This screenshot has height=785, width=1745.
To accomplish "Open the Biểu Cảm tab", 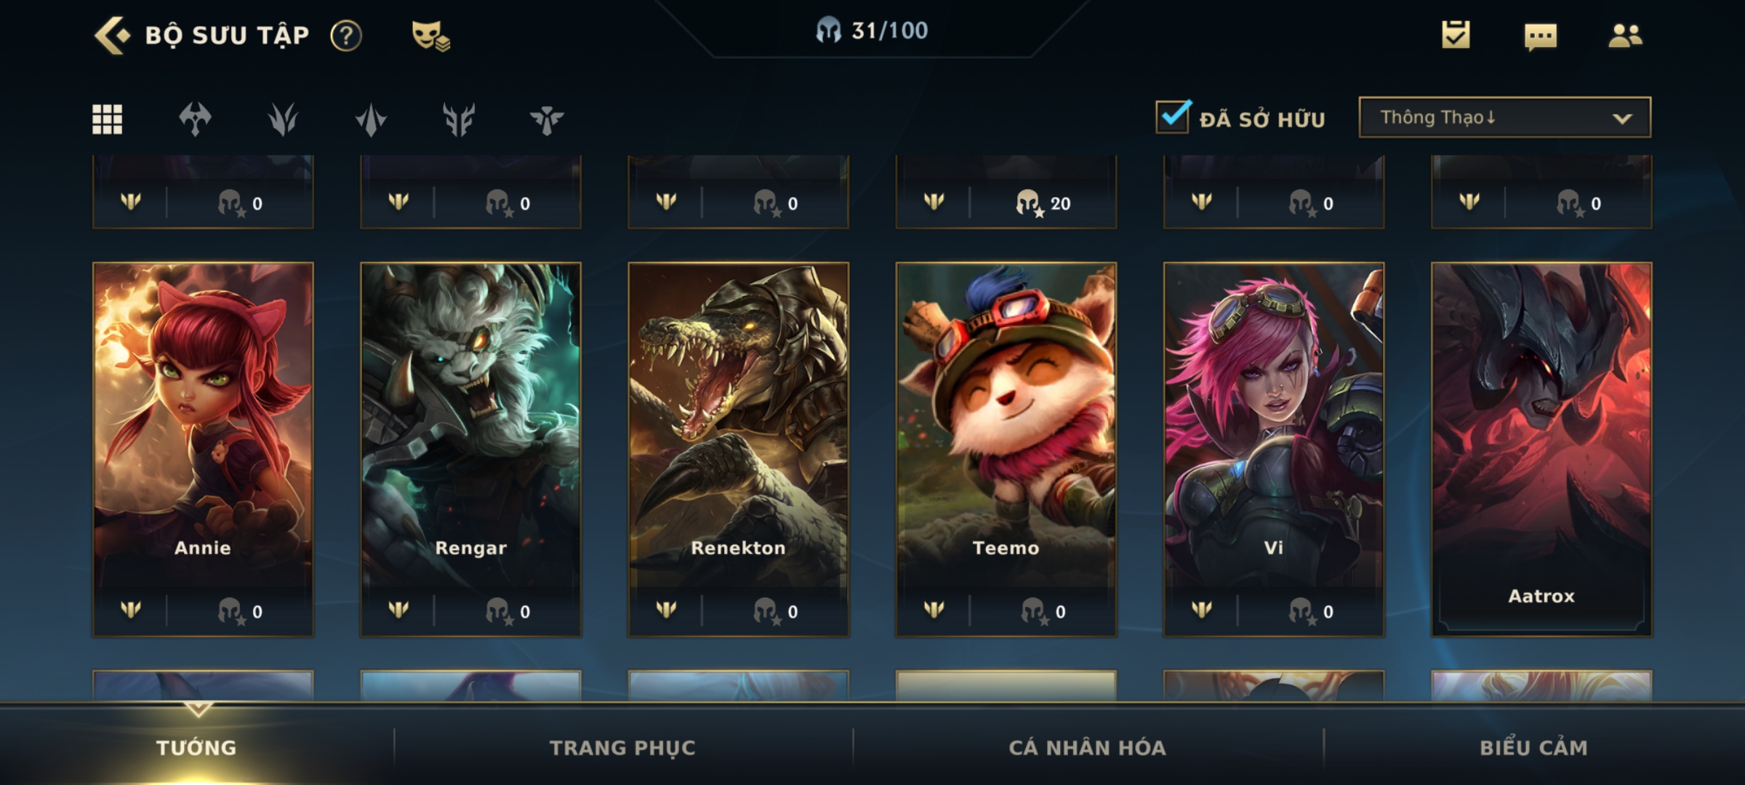I will [x=1533, y=747].
